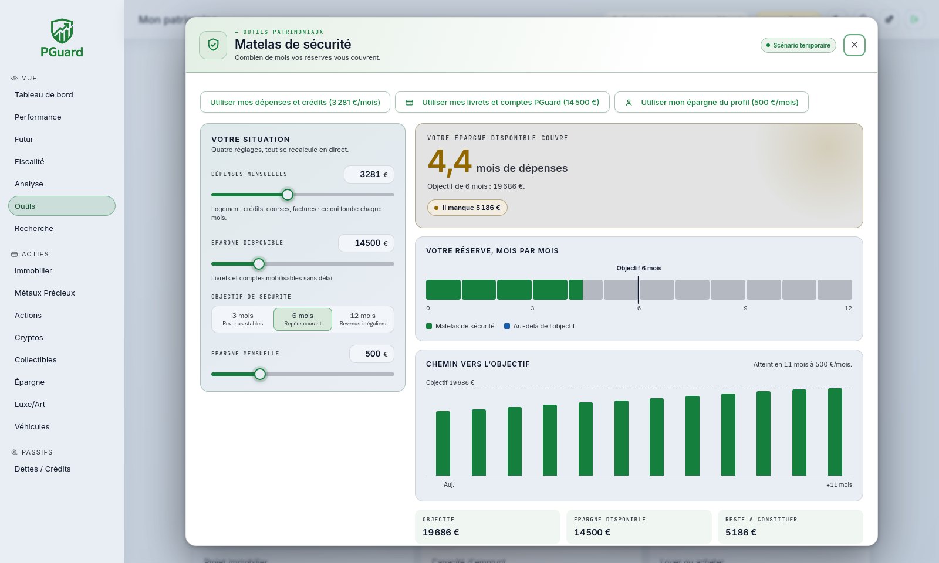Use mes dépenses et crédits preset

(x=295, y=102)
